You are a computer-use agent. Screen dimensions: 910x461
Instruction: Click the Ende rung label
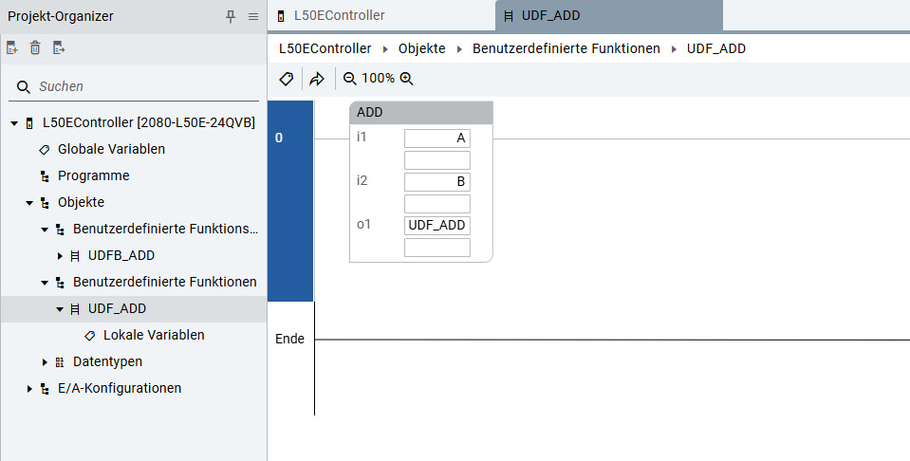pos(289,339)
